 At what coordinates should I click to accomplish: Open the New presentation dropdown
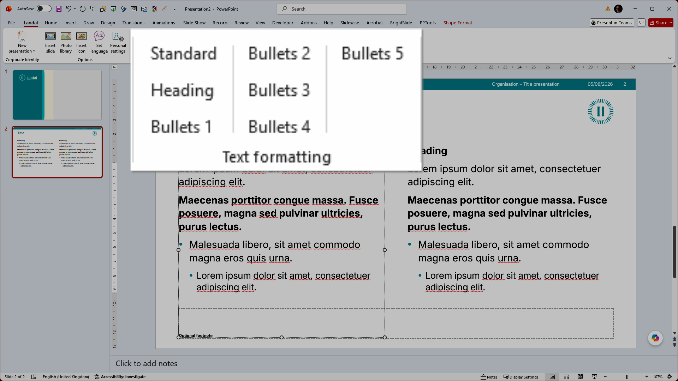click(x=22, y=42)
